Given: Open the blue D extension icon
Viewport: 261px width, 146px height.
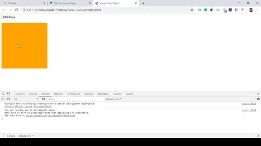Looking at the screenshot, I should (236, 10).
